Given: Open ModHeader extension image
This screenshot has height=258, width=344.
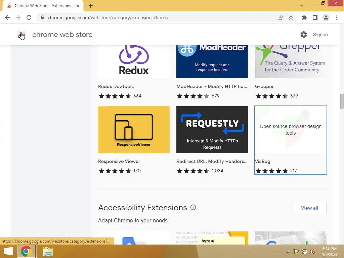Looking at the screenshot, I should 212,62.
